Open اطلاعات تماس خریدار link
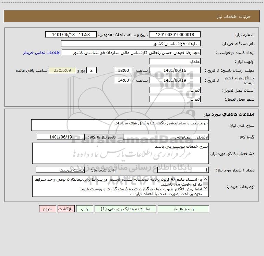The height and width of the screenshot is (256, 264). [x=42, y=53]
